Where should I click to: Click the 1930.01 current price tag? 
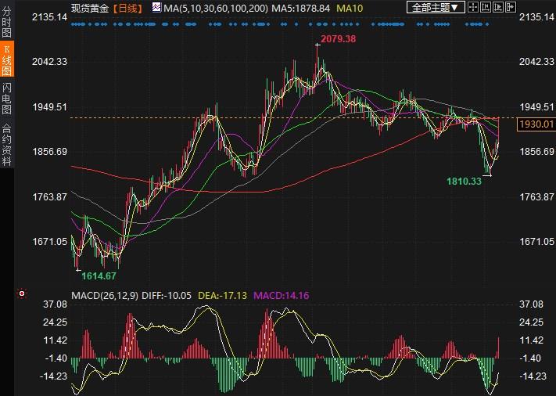536,124
